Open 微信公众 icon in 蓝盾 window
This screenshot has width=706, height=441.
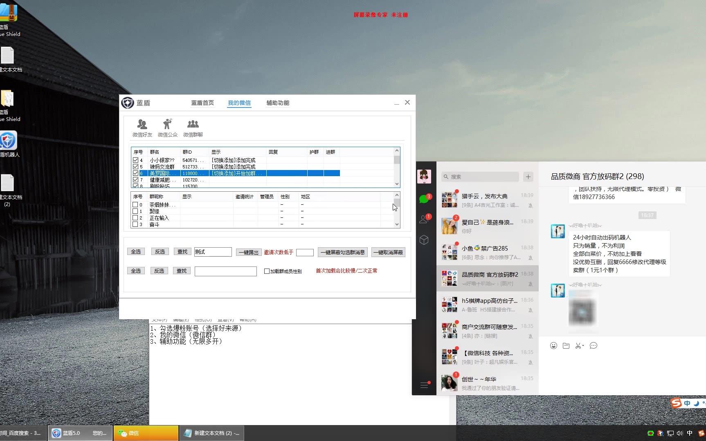tap(168, 128)
